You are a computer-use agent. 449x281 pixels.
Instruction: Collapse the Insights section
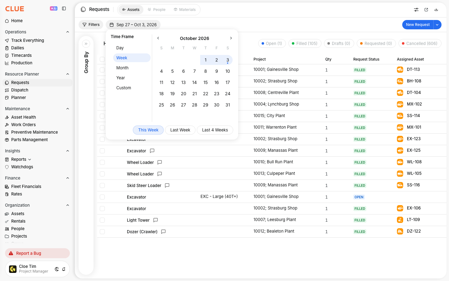pos(68,151)
